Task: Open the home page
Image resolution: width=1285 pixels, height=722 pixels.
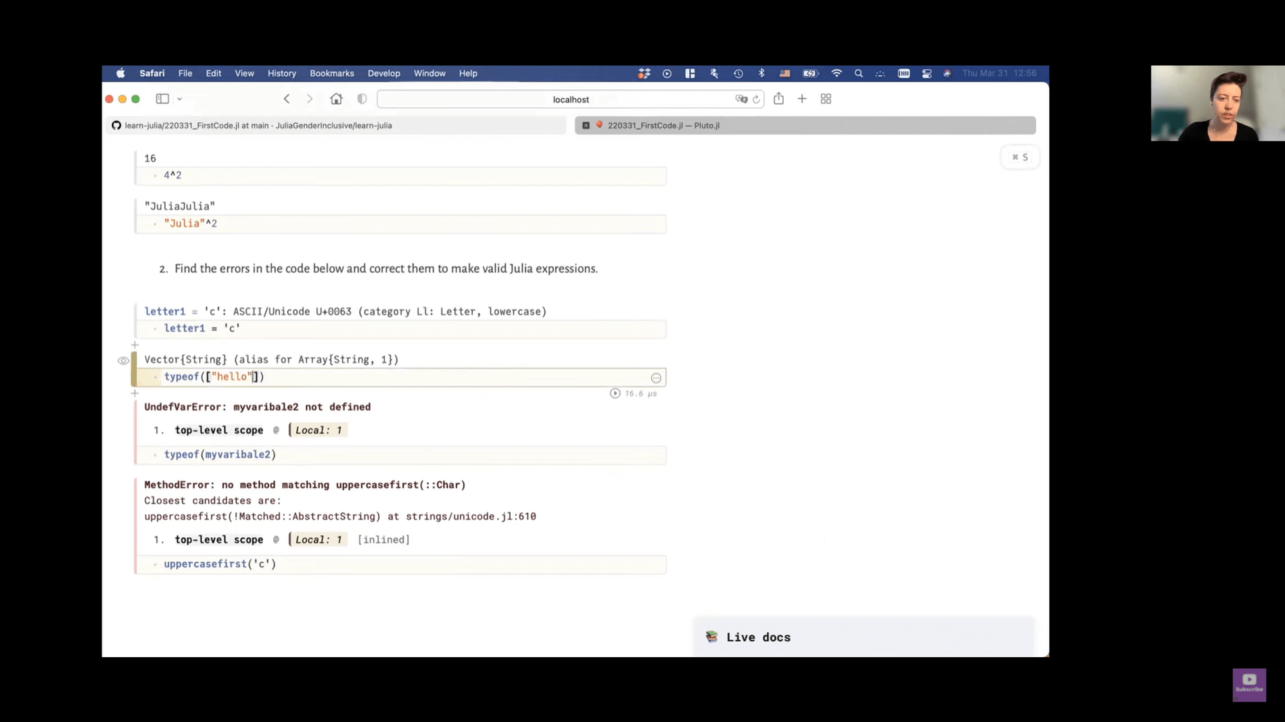Action: (336, 99)
